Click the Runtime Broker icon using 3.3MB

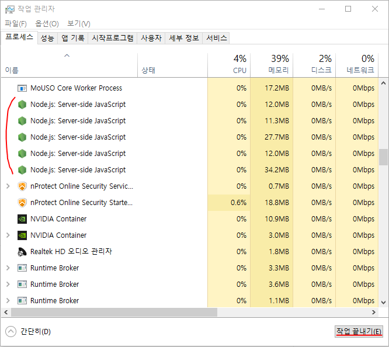click(x=22, y=268)
